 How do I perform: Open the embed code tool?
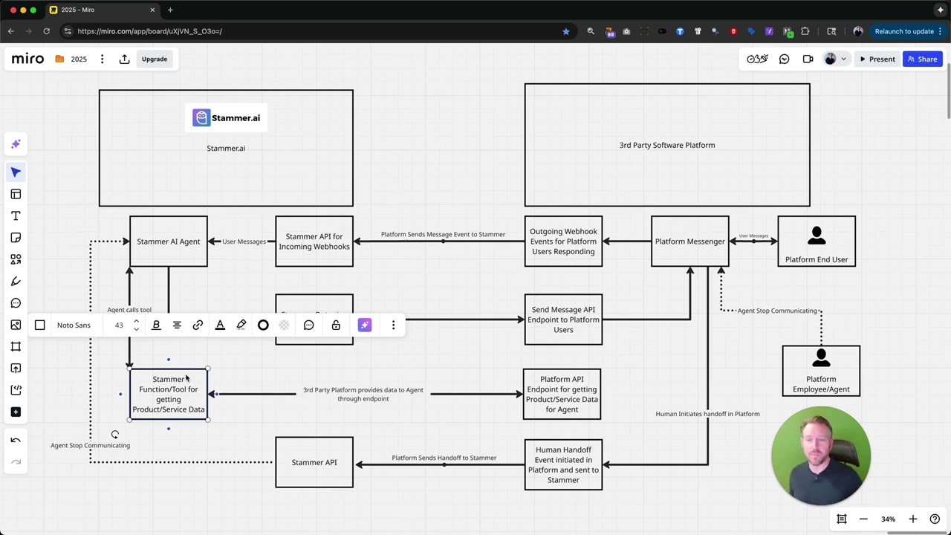click(x=16, y=390)
